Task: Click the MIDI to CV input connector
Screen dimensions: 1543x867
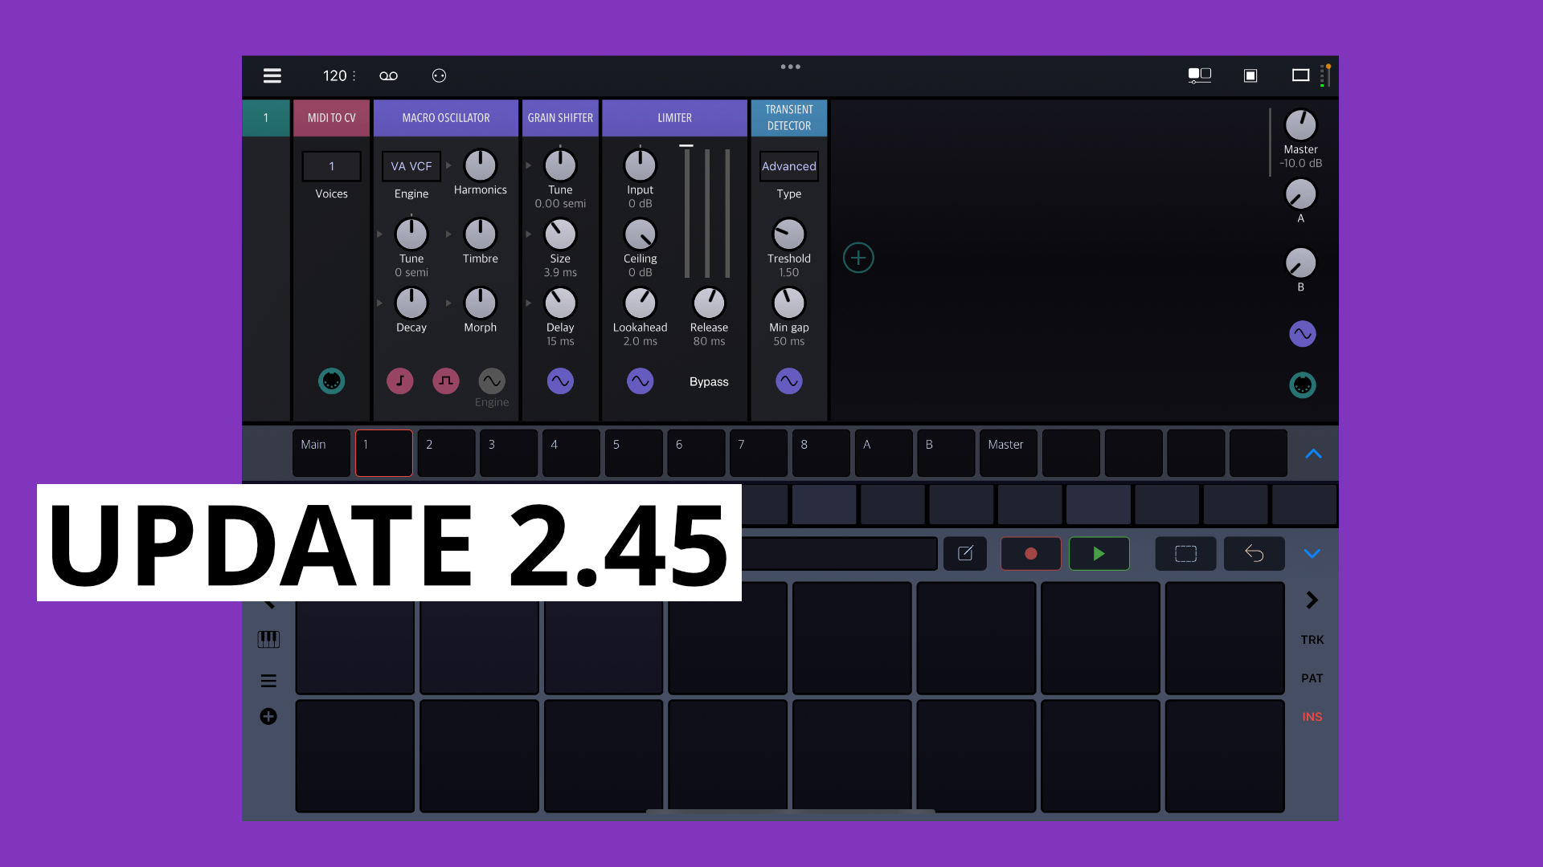Action: pyautogui.click(x=331, y=381)
